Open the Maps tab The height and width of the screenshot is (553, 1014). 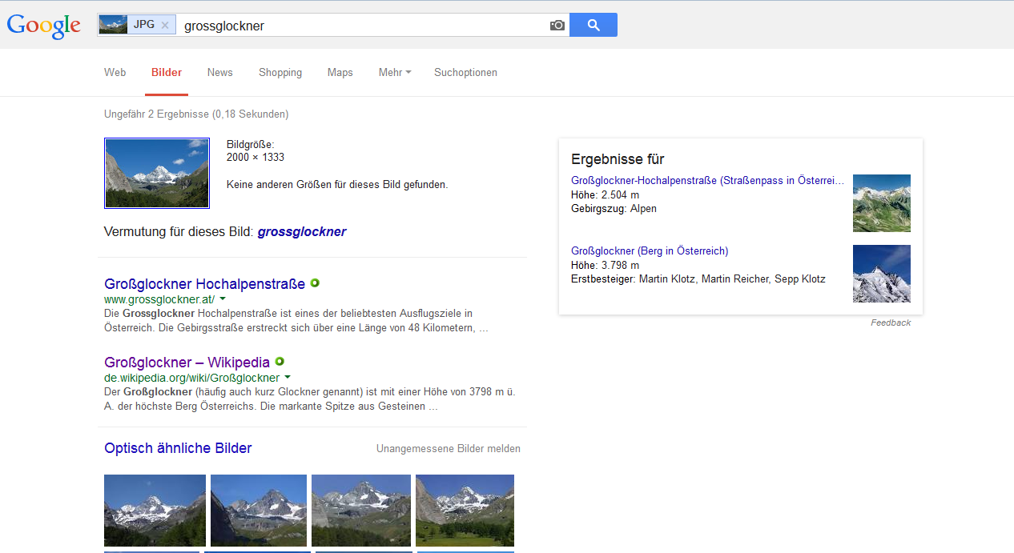[x=340, y=72]
